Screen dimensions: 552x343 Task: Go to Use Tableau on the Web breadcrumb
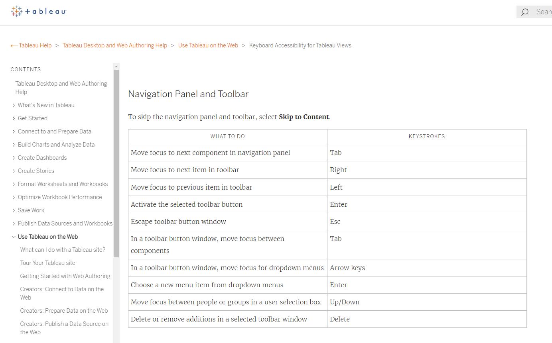coord(208,45)
